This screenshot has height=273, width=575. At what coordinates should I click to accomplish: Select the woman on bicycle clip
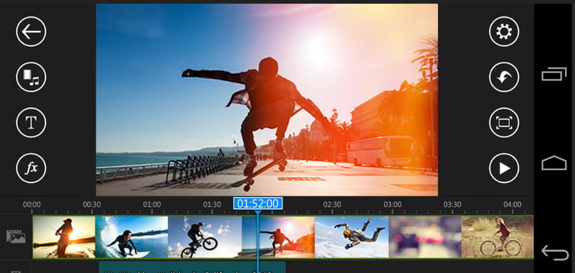tap(497, 237)
